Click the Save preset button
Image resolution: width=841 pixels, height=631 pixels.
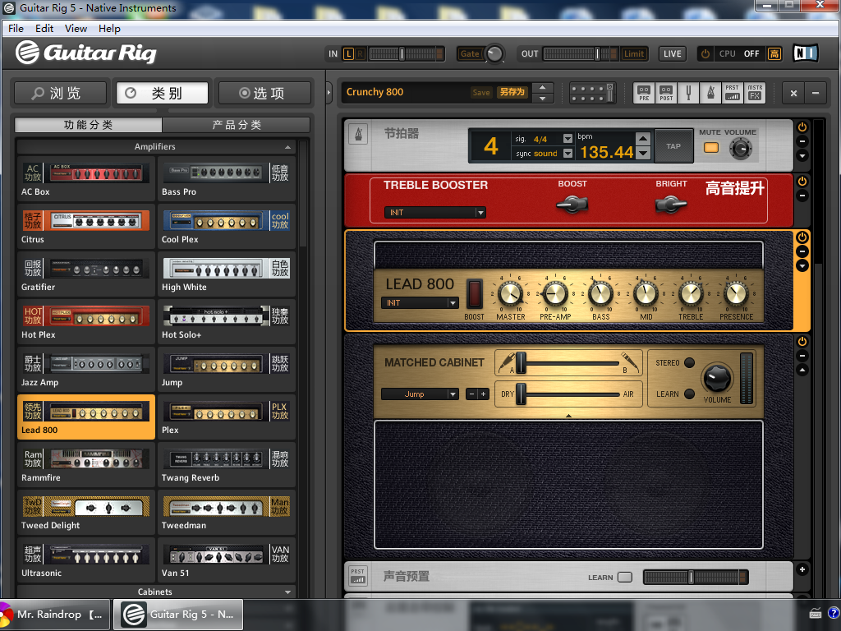click(481, 92)
